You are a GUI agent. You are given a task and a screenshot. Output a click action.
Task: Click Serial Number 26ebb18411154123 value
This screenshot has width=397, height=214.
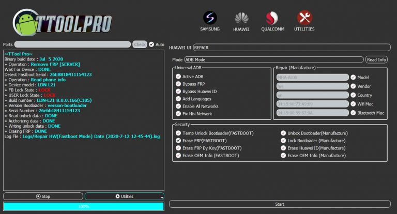click(59, 111)
